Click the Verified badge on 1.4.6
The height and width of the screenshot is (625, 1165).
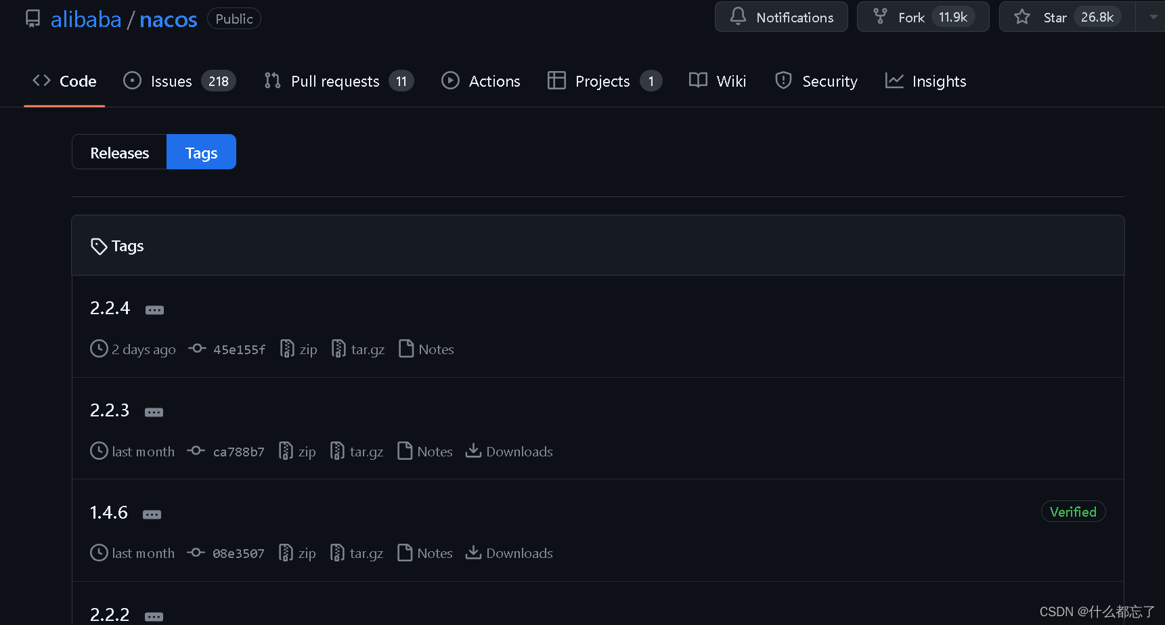coord(1073,512)
